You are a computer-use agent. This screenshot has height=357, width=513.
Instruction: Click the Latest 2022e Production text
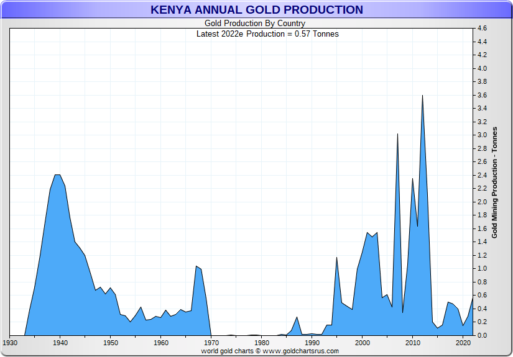coord(267,34)
